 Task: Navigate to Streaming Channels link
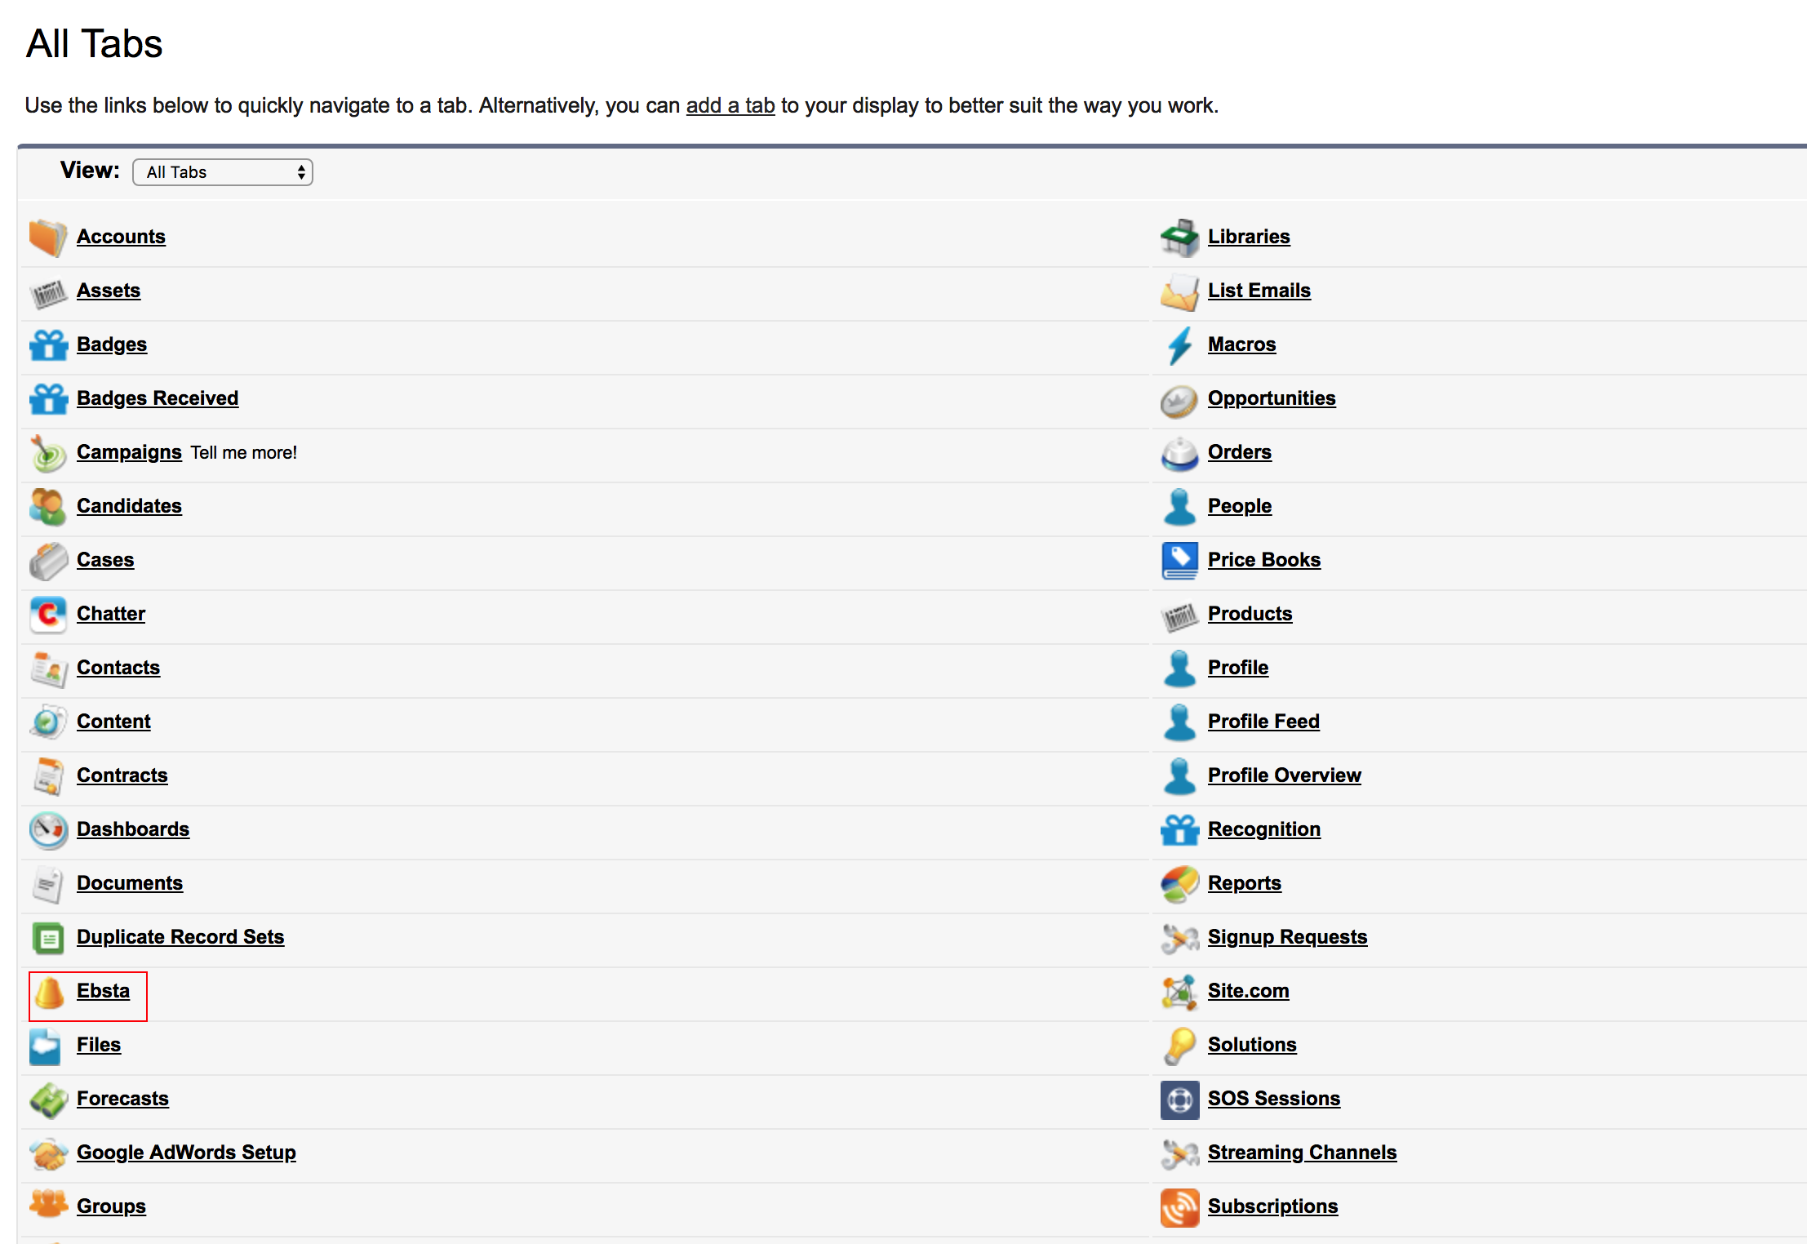(x=1302, y=1153)
